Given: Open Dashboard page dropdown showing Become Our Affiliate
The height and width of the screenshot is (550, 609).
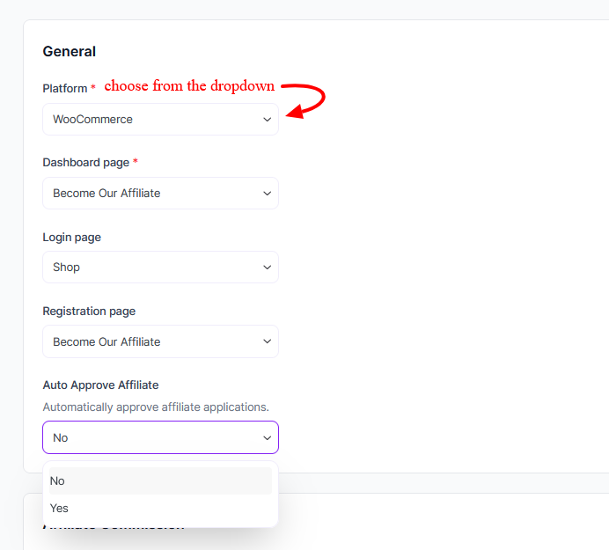Looking at the screenshot, I should coord(150,194).
